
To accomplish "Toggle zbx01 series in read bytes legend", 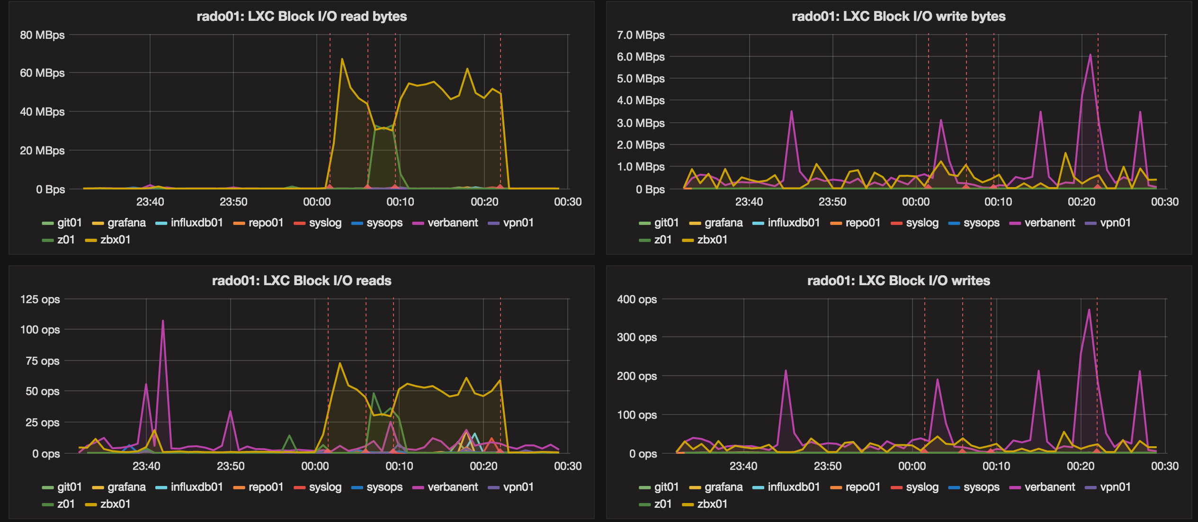I will [x=115, y=240].
